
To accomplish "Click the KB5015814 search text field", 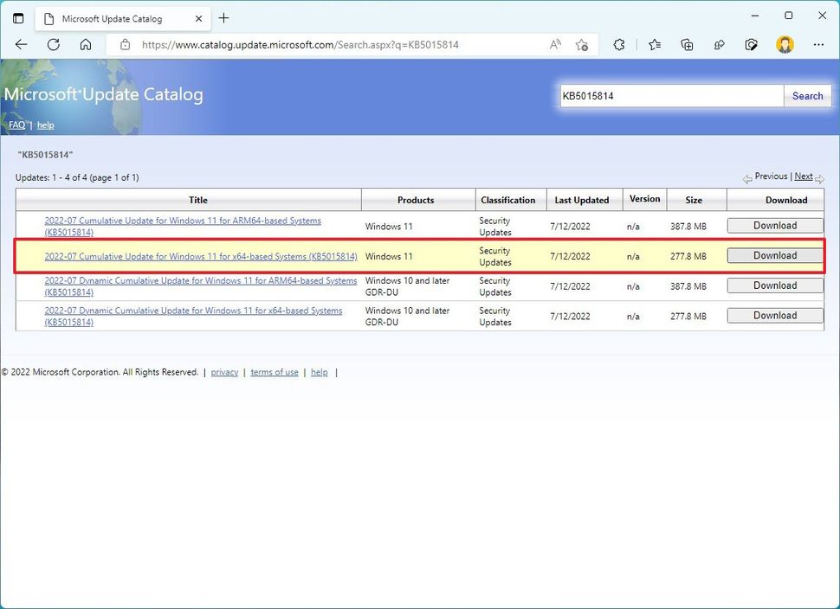I will click(670, 96).
